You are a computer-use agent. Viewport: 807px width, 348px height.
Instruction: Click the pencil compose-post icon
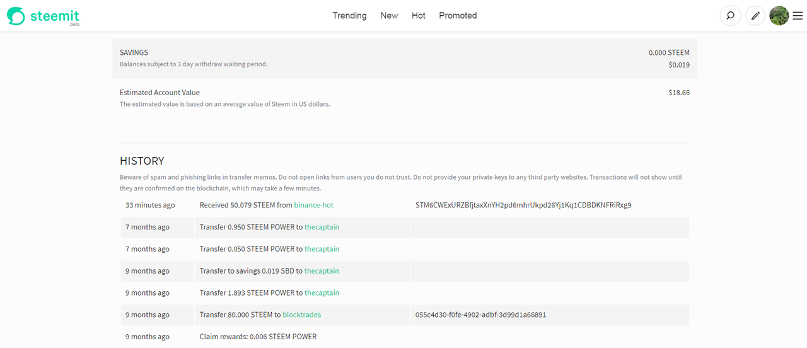click(755, 16)
